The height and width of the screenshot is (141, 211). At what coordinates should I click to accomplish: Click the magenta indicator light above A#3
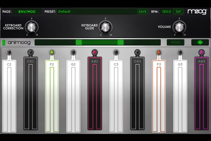coord(201,52)
